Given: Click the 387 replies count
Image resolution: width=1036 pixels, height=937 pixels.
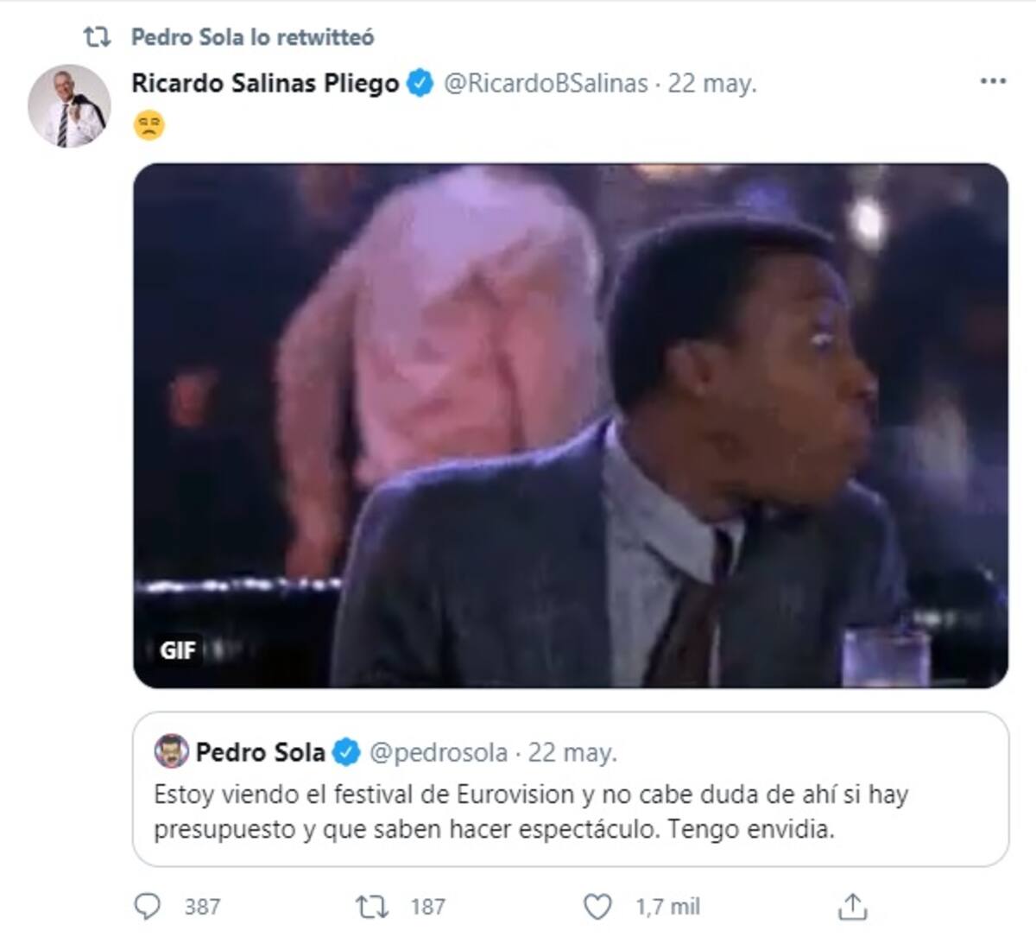Looking at the screenshot, I should click(202, 907).
